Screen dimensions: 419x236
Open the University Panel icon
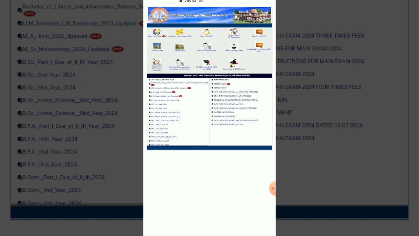point(157,46)
